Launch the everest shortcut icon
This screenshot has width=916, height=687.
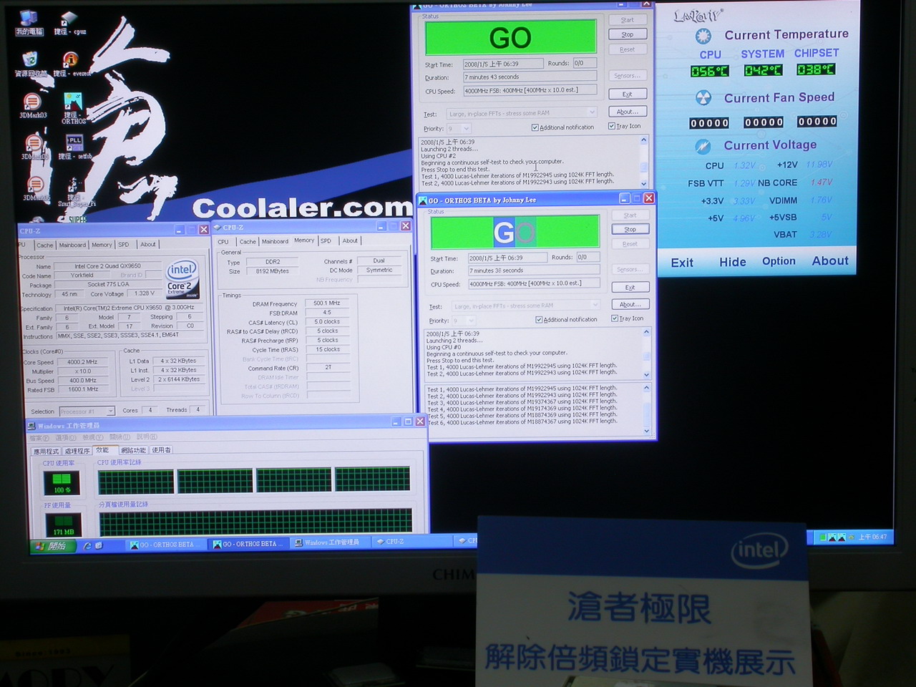click(71, 64)
